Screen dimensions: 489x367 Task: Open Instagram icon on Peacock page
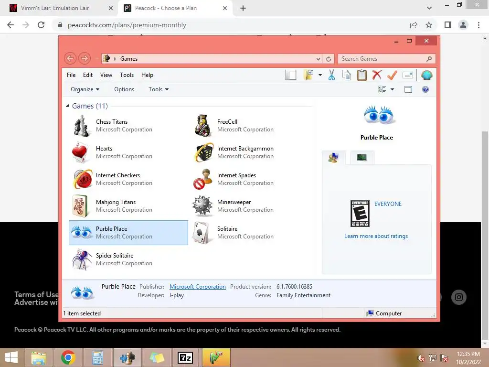[x=459, y=297]
